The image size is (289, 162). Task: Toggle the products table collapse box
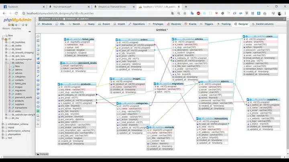click(59, 84)
